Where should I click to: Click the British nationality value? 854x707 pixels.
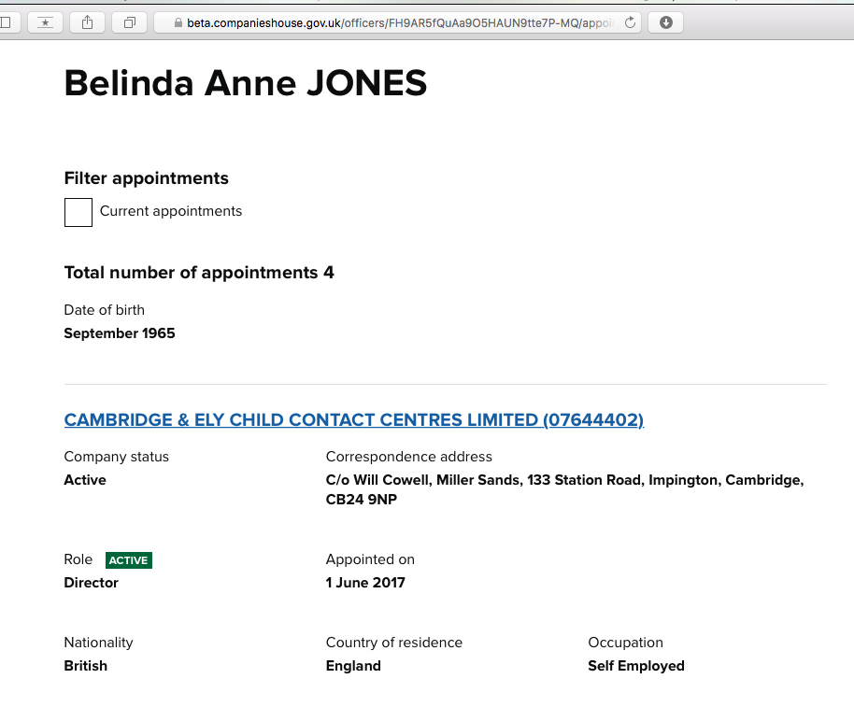coord(85,666)
